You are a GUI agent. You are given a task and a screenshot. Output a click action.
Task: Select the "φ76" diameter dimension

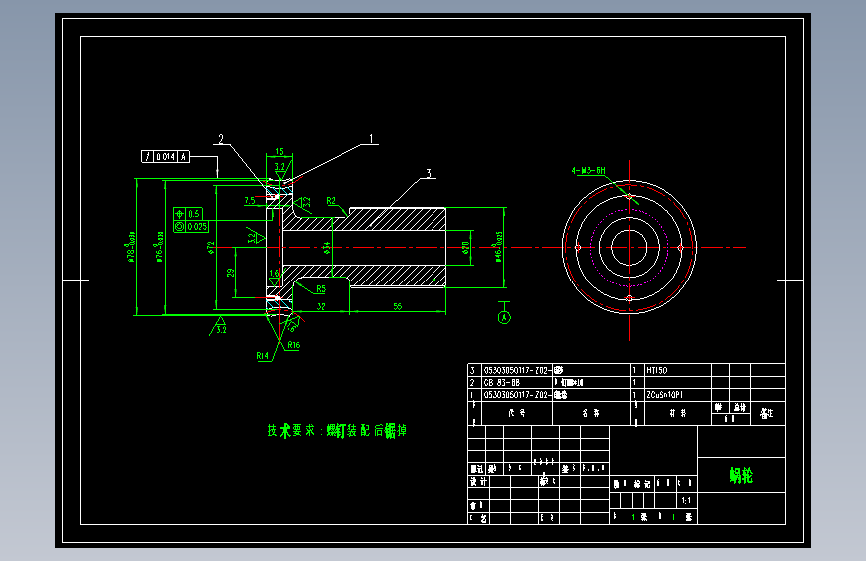pyautogui.click(x=159, y=247)
